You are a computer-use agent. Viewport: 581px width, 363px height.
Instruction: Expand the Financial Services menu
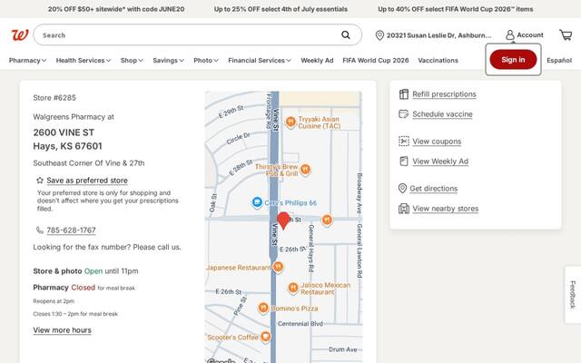pos(260,60)
